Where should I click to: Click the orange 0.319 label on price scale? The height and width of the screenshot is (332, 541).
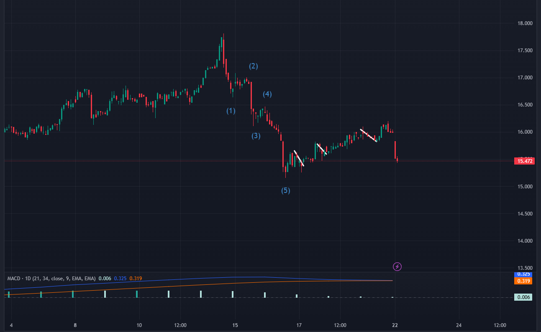(523, 281)
